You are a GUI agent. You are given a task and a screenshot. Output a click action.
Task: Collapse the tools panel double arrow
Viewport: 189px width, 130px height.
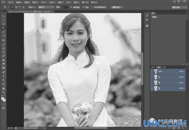tap(2, 11)
